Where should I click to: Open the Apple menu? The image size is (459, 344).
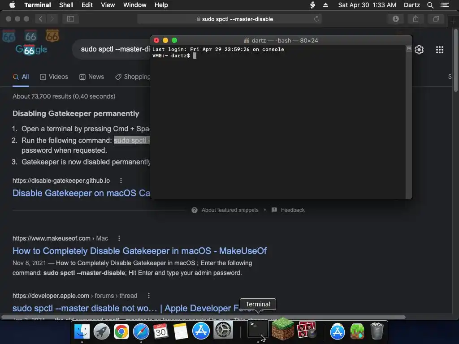(x=12, y=5)
